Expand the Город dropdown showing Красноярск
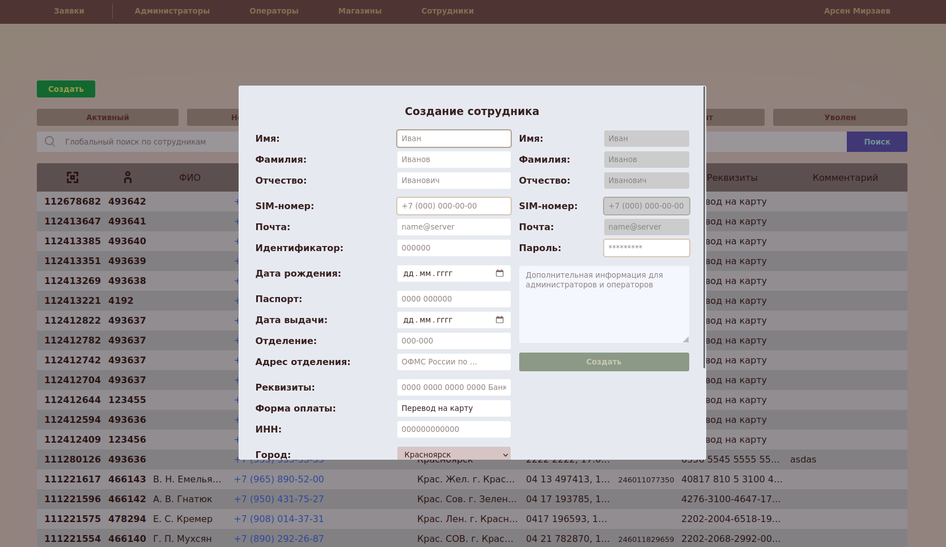 pyautogui.click(x=453, y=454)
